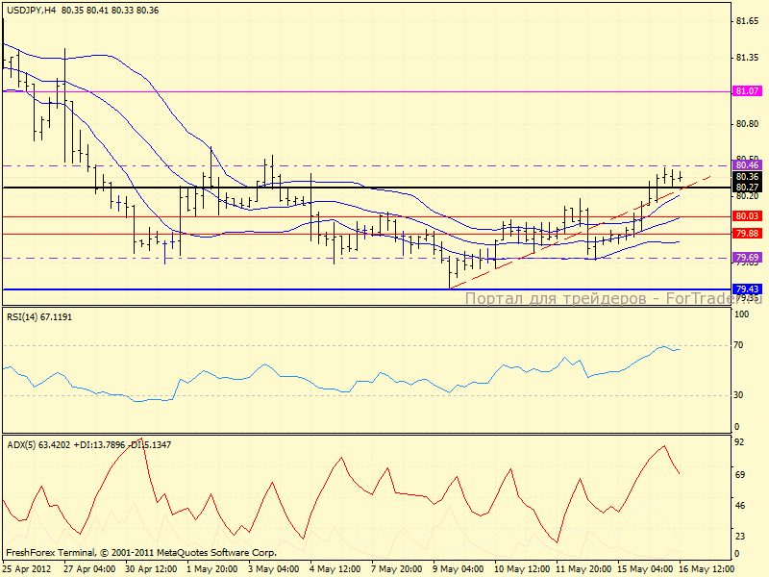Select the red 80.03 price level tag
This screenshot has height=577, width=769.
click(747, 216)
